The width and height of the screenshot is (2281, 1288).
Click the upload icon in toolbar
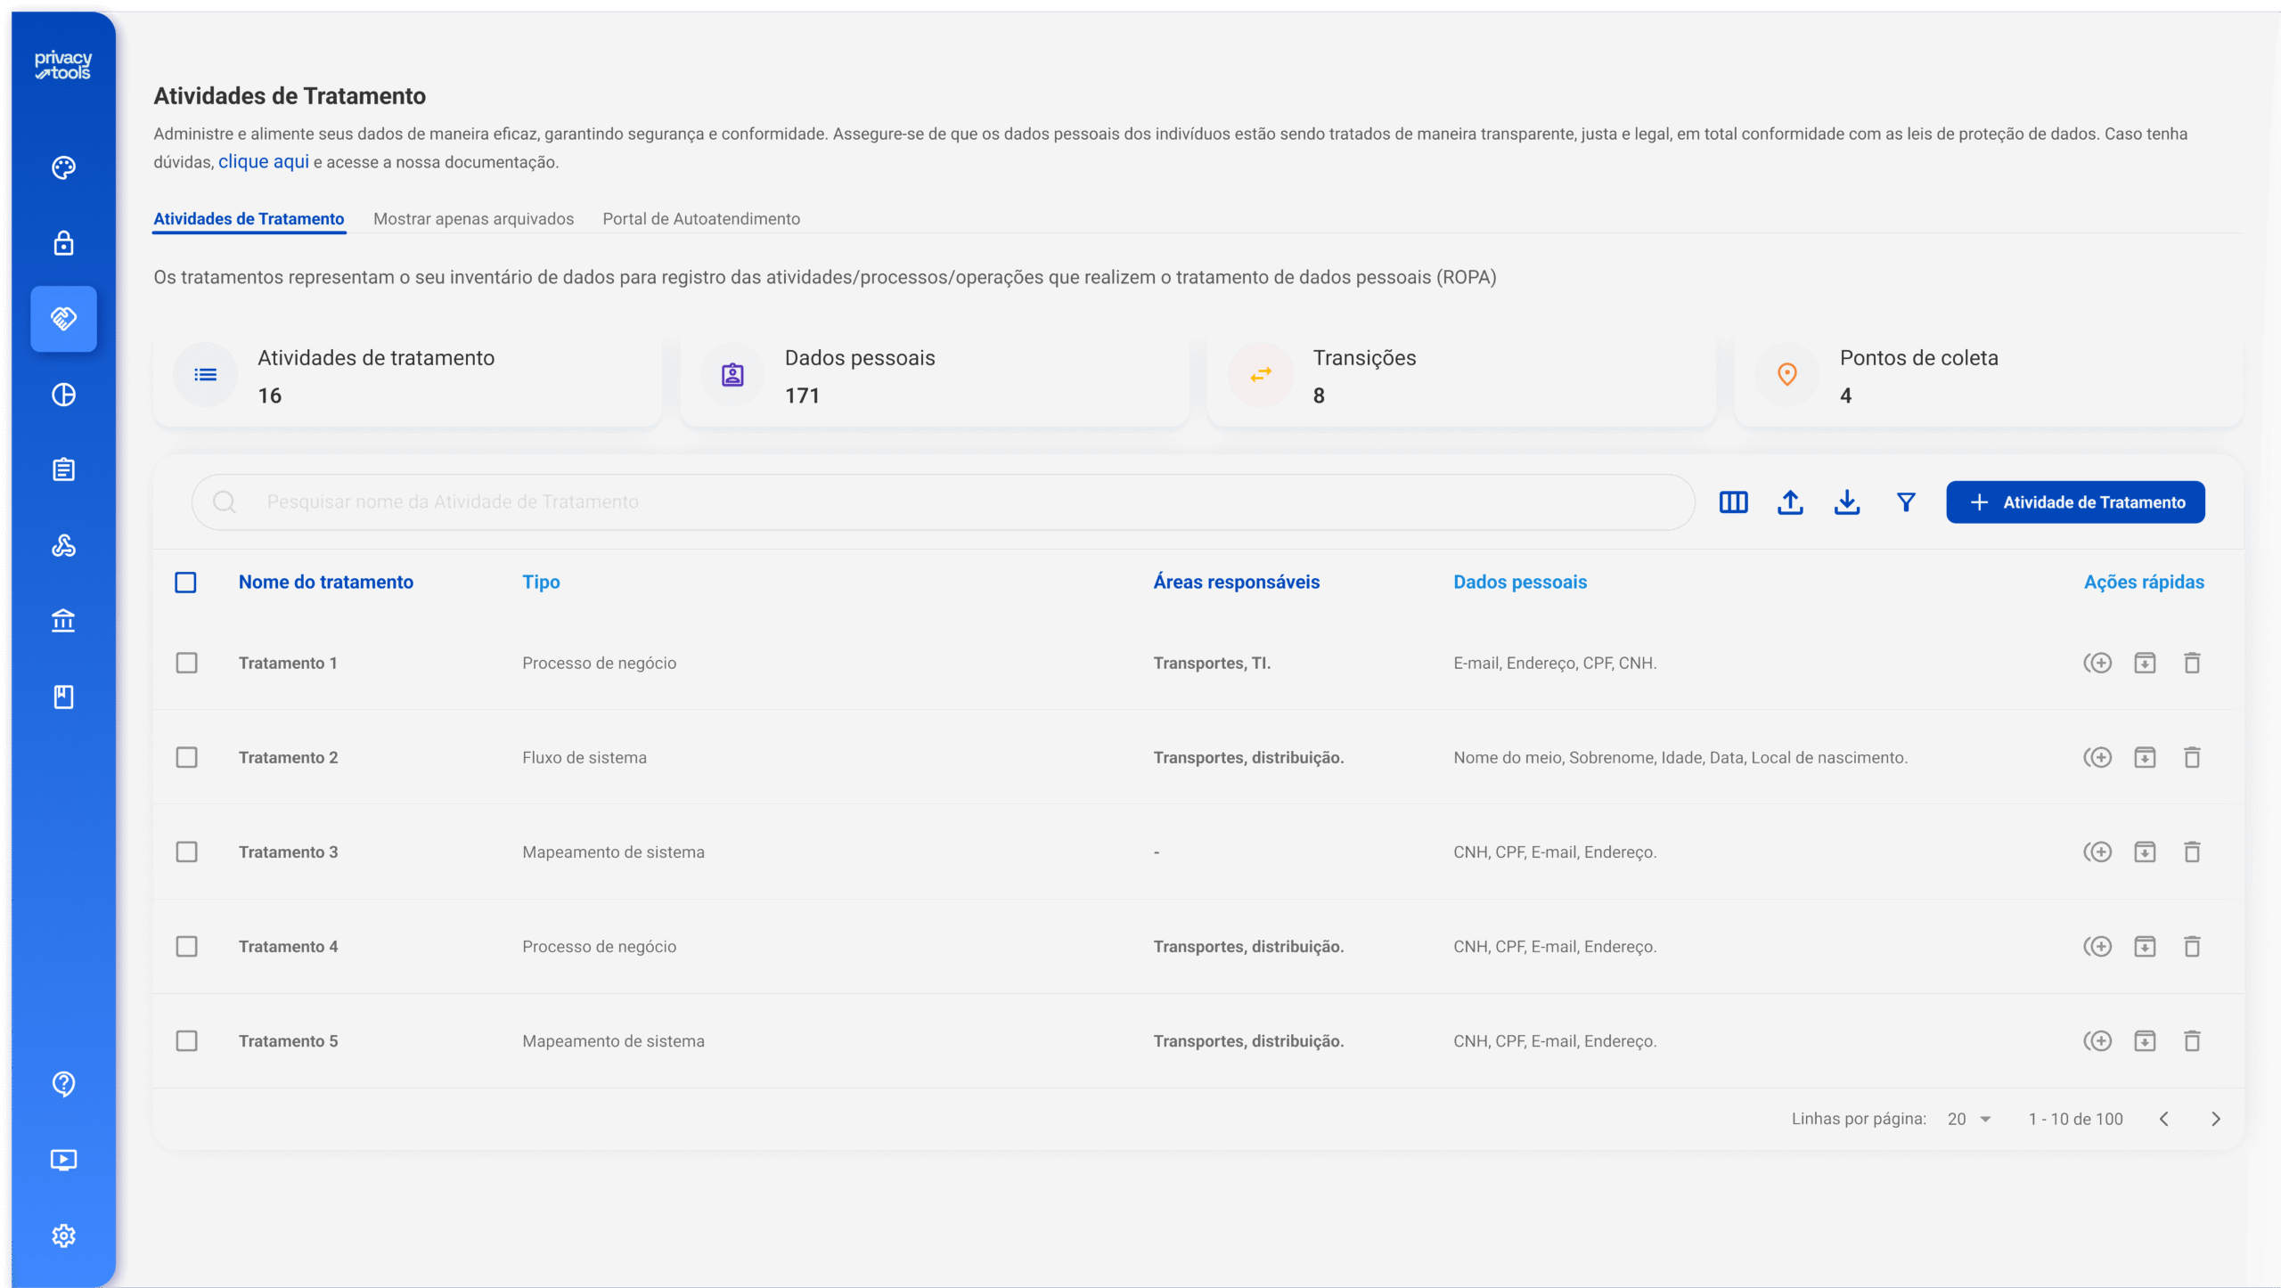click(1790, 502)
